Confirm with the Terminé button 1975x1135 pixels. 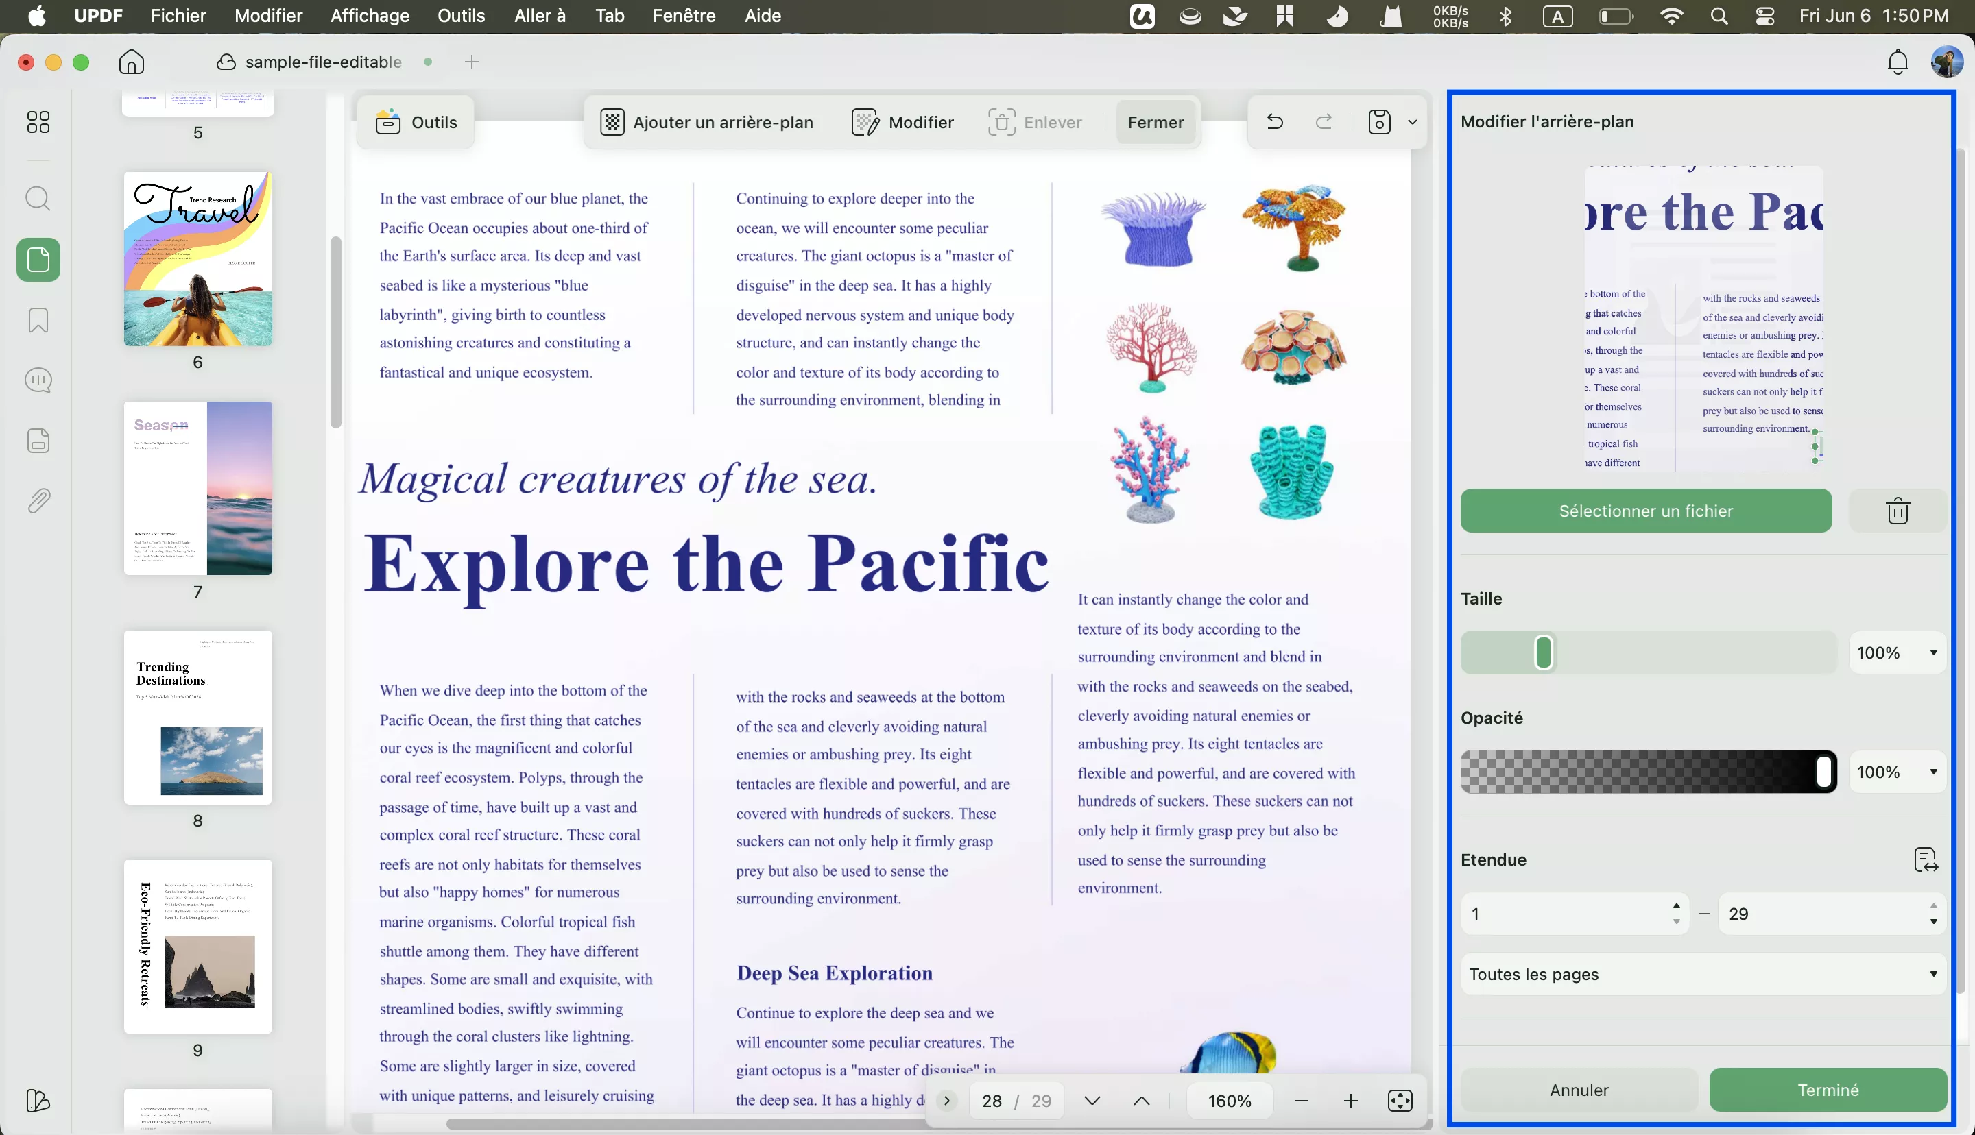[x=1828, y=1089]
